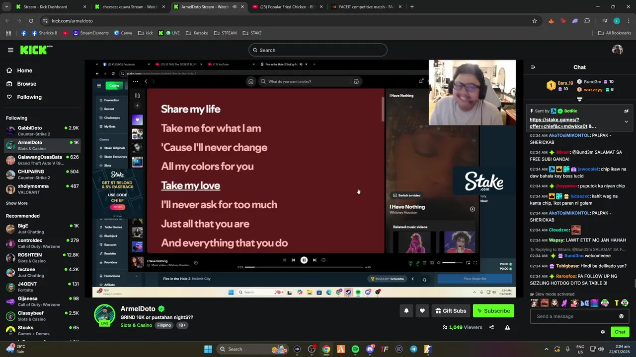The width and height of the screenshot is (636, 357).
Task: Open volume control in system tray
Action: [601, 349]
